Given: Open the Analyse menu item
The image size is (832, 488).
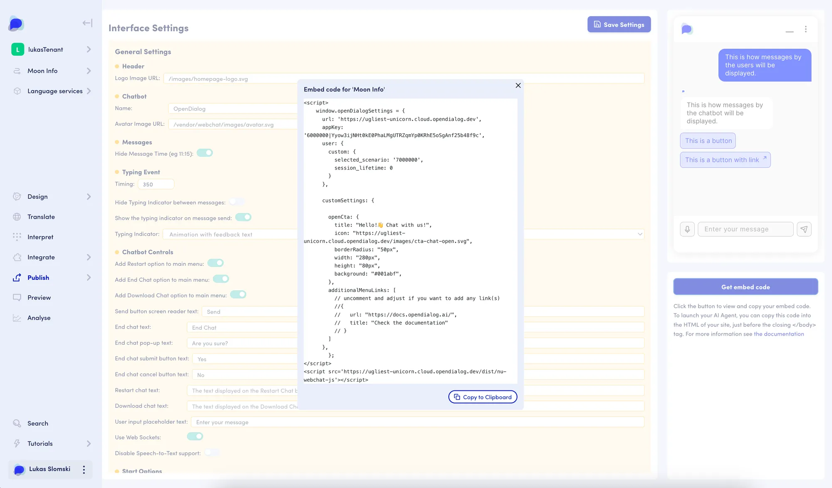Looking at the screenshot, I should pyautogui.click(x=39, y=318).
